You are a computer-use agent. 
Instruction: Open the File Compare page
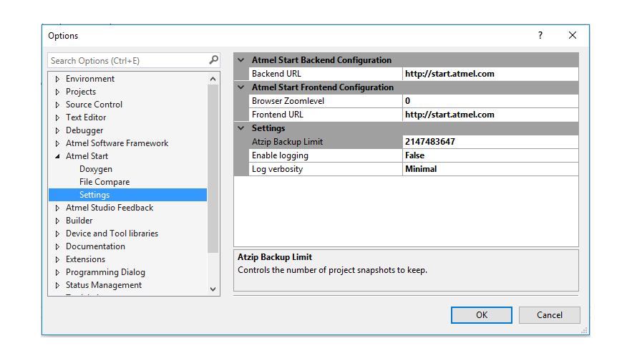[104, 182]
